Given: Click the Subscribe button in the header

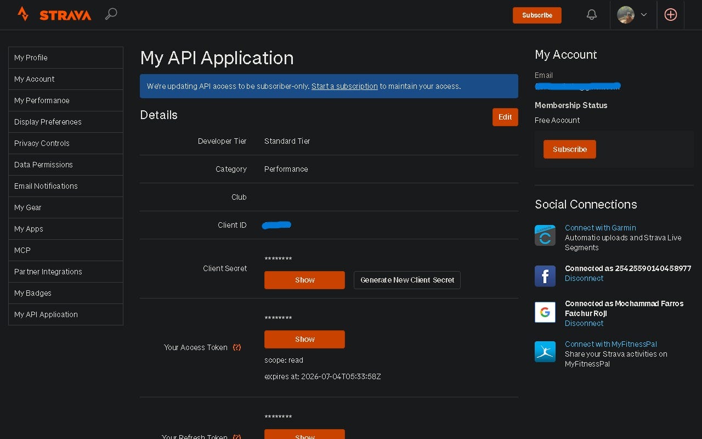Looking at the screenshot, I should [x=537, y=15].
